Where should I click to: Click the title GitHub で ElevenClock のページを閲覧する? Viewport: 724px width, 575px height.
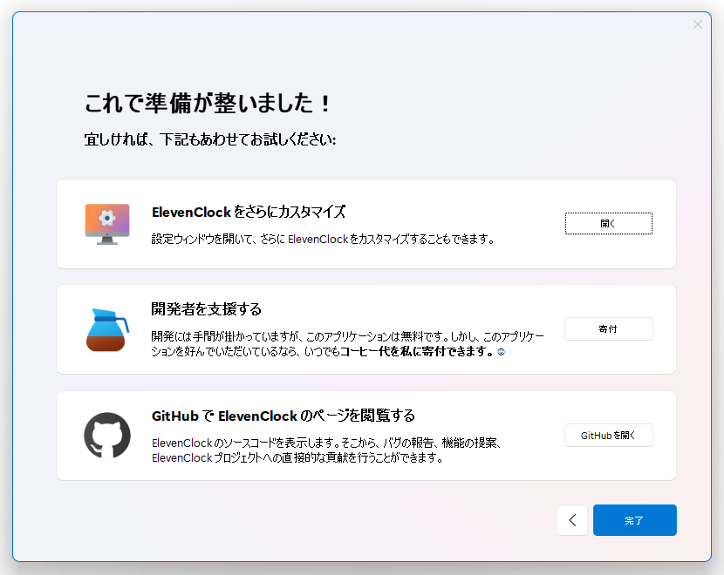pos(283,416)
